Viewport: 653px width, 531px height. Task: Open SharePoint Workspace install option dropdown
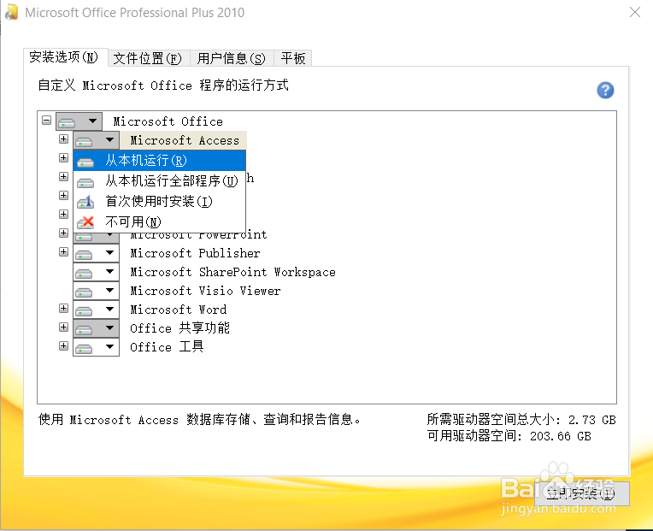coord(97,272)
